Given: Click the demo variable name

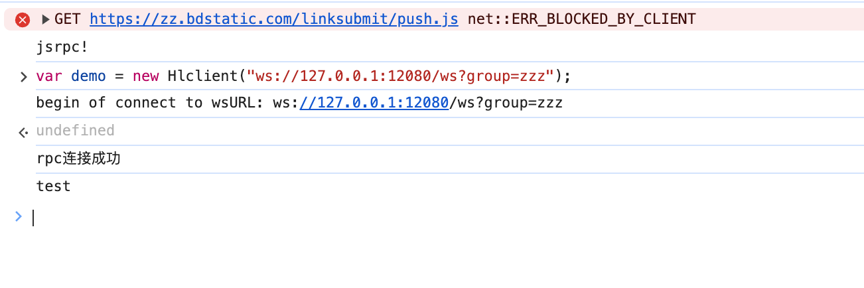Looking at the screenshot, I should coord(88,76).
